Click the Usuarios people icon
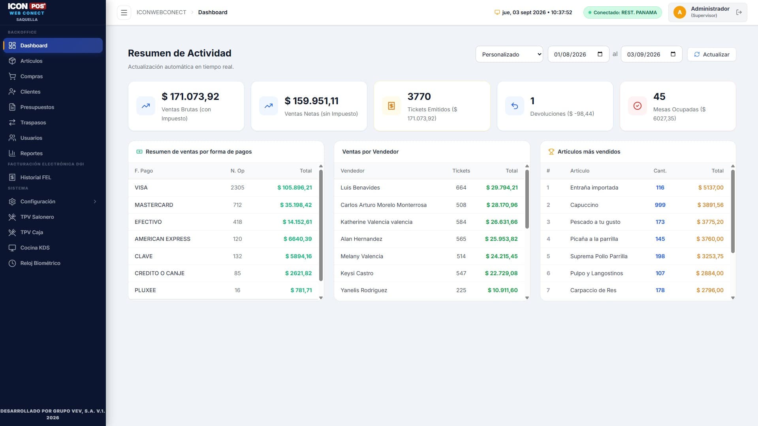Screen dimensions: 758x426 click(x=12, y=138)
